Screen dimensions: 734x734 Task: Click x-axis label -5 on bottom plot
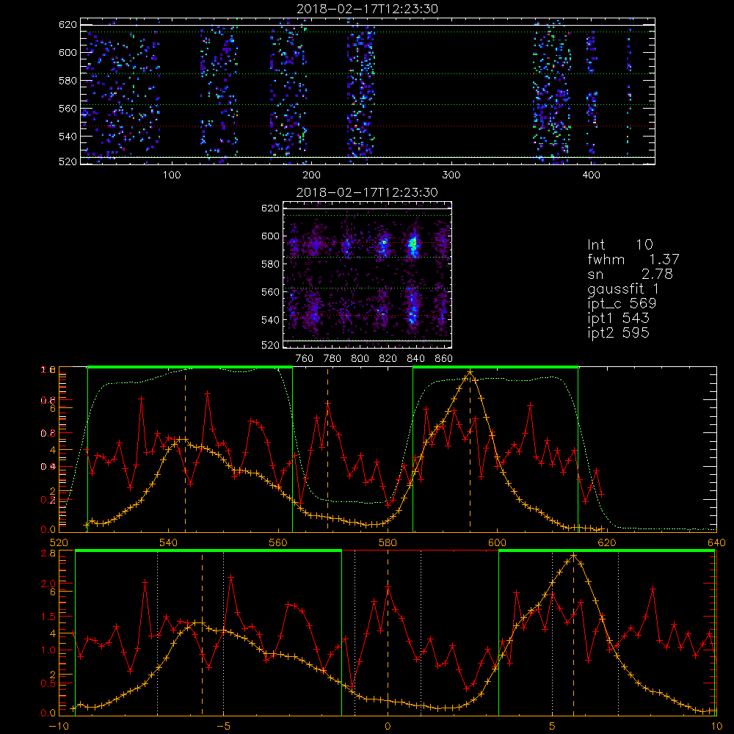223,727
